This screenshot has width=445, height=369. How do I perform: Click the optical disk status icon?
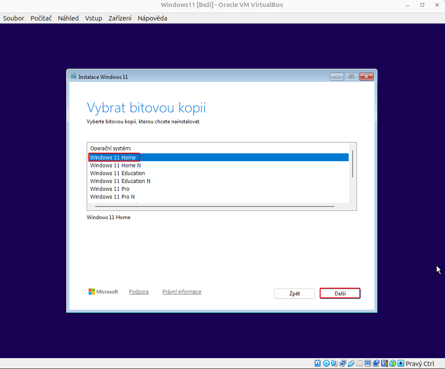[326, 363]
